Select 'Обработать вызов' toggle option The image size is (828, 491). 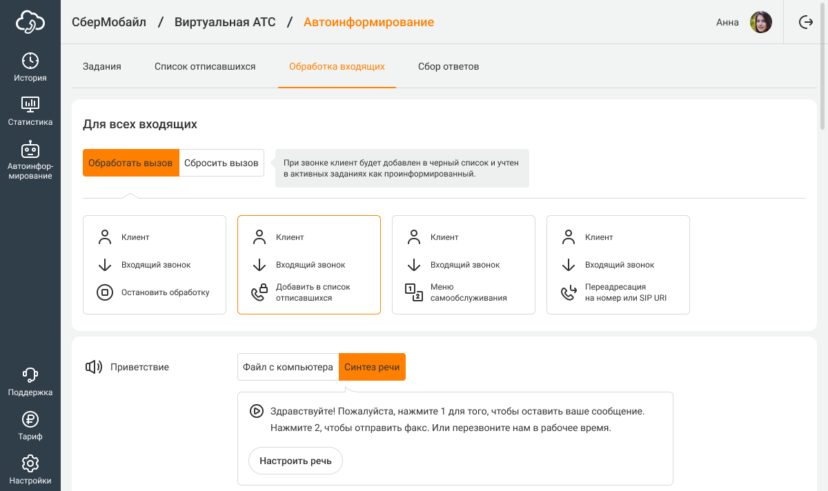pyautogui.click(x=130, y=163)
